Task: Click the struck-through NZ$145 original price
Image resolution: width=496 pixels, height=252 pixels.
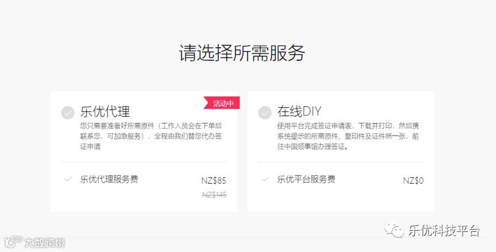Action: pyautogui.click(x=214, y=195)
